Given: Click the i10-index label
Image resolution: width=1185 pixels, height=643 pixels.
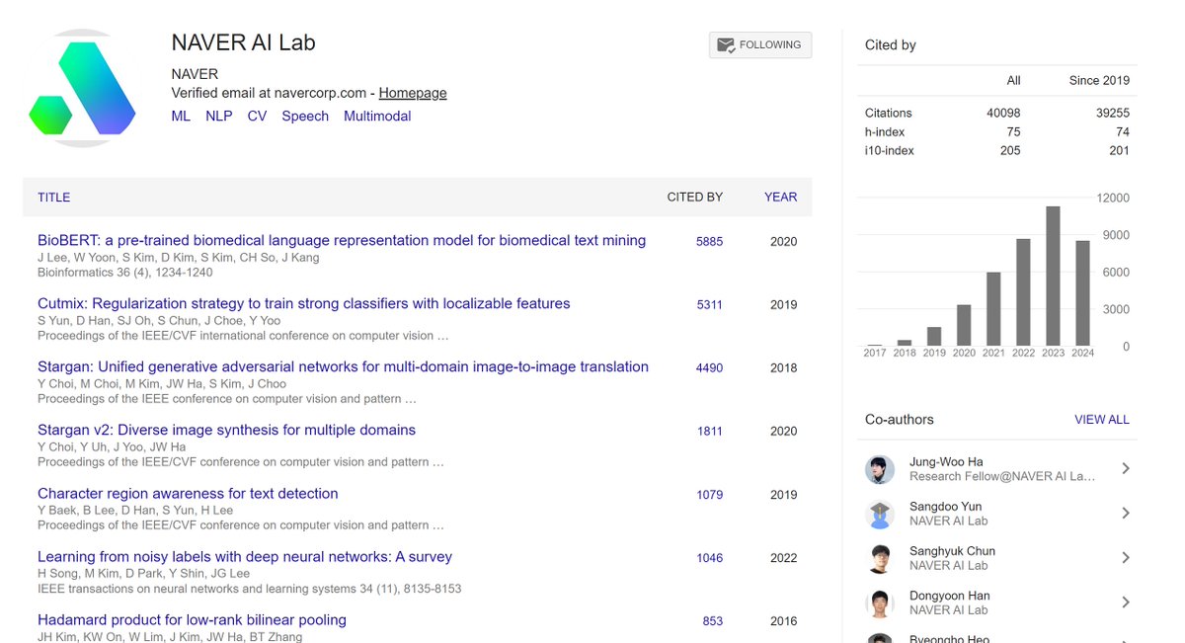Looking at the screenshot, I should [x=890, y=151].
